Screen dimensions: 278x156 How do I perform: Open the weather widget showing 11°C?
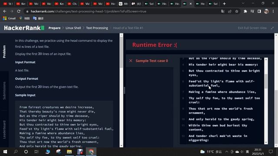(x=211, y=152)
